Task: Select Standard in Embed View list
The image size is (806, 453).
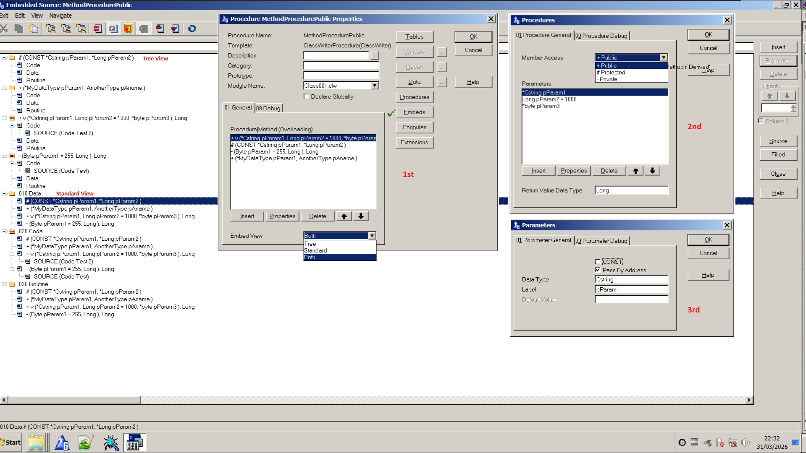Action: (x=315, y=250)
